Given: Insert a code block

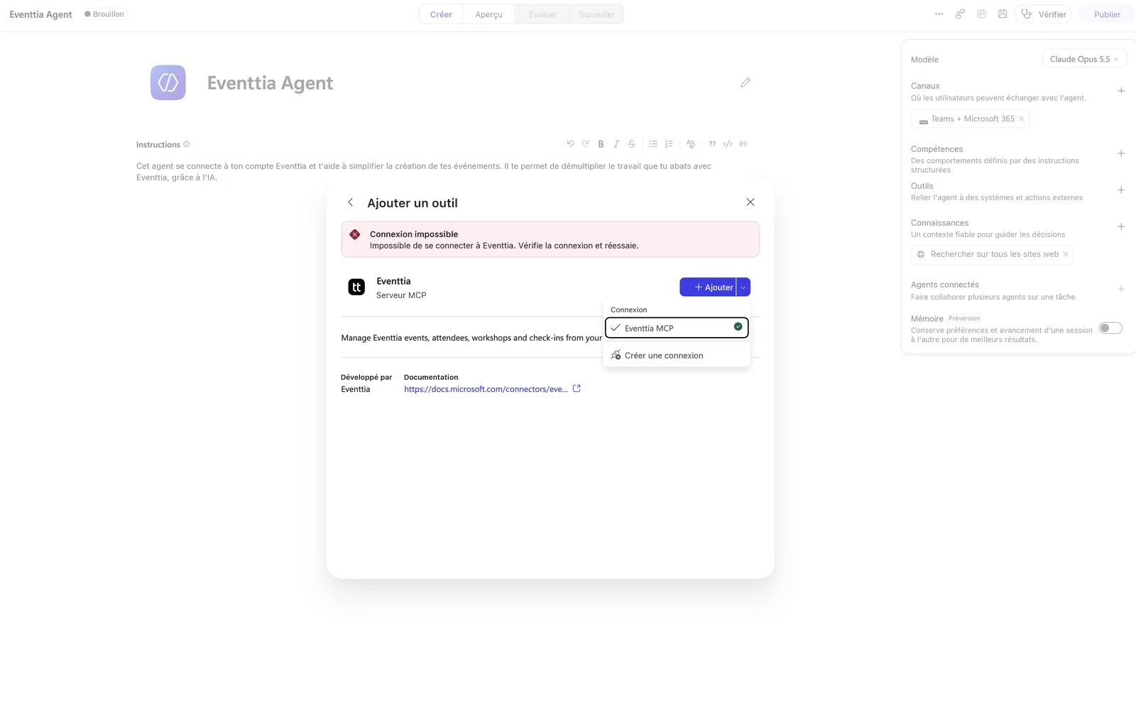Looking at the screenshot, I should coord(728,143).
